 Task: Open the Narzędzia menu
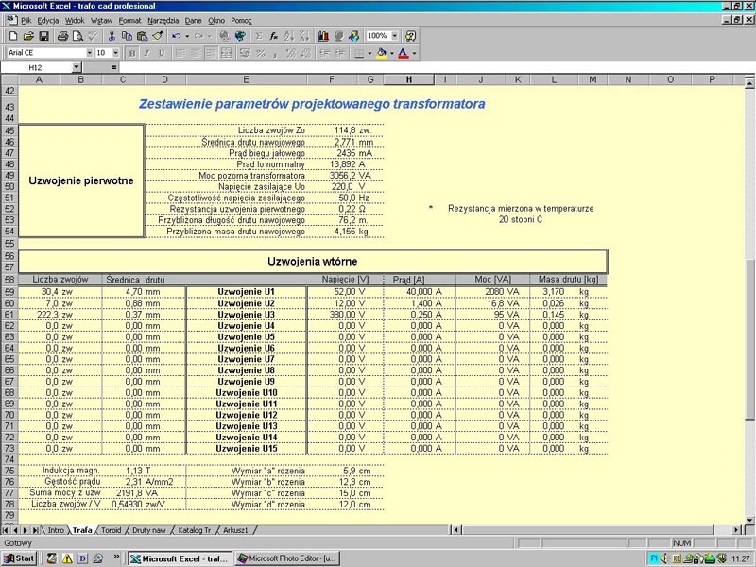(163, 20)
